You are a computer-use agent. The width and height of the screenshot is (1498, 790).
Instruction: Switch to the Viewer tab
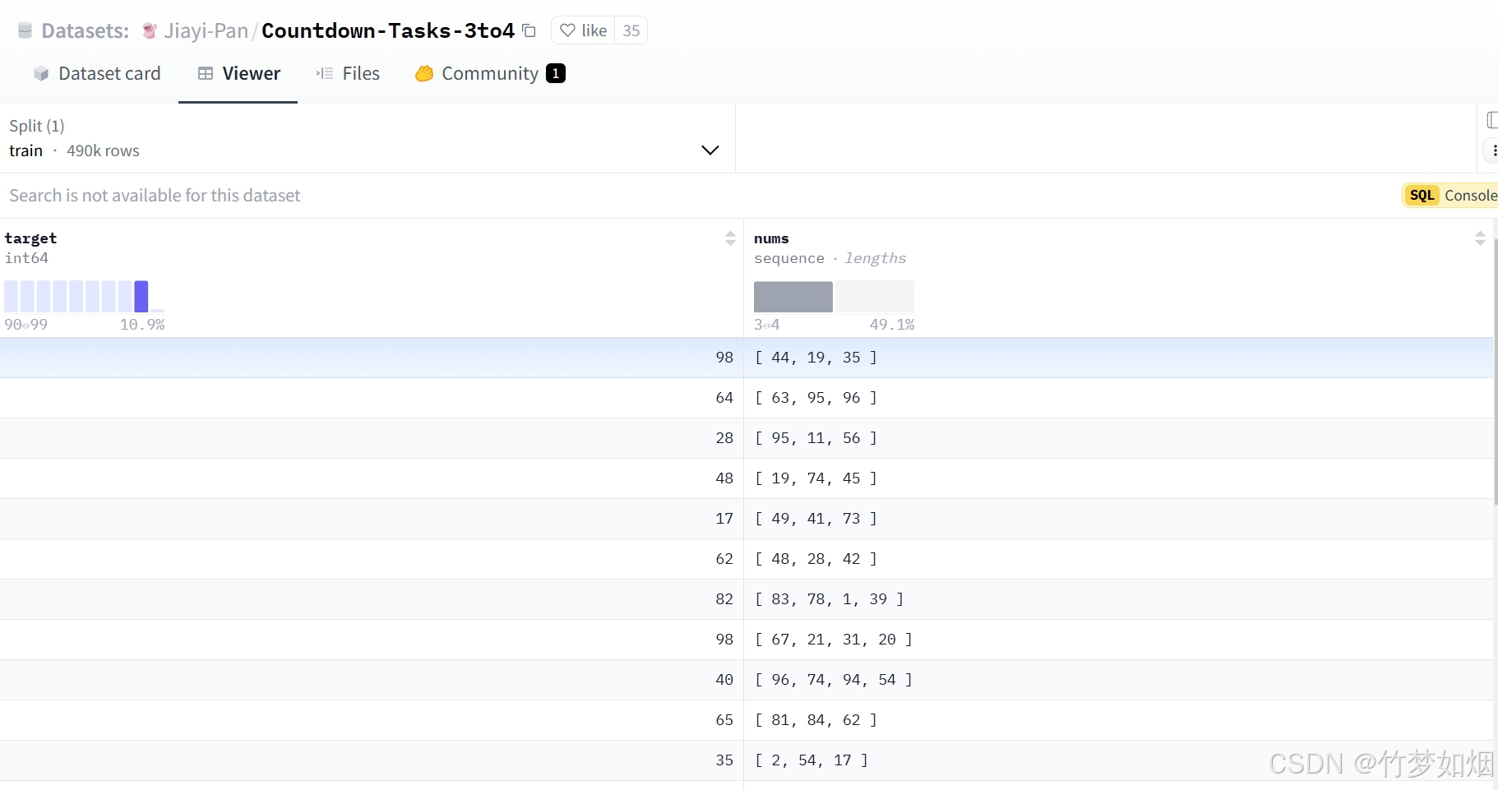(238, 73)
